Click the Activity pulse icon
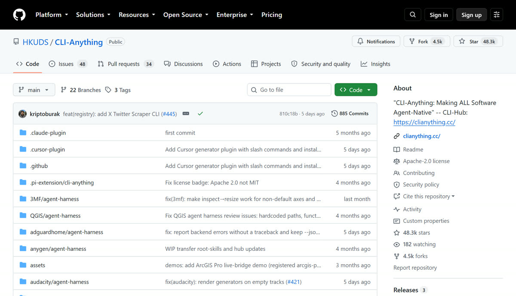The height and width of the screenshot is (296, 516). click(x=396, y=209)
